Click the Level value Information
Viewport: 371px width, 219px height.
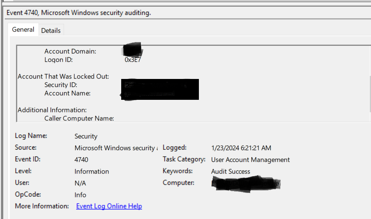coord(92,171)
